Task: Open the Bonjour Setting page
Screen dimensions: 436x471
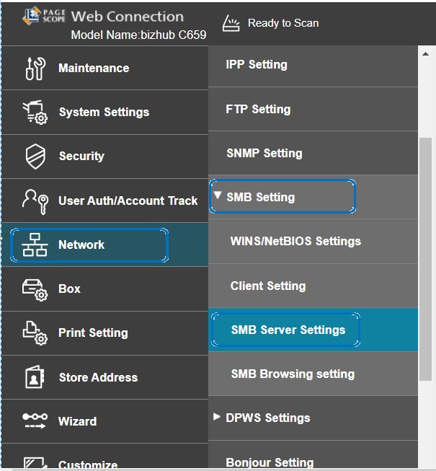Action: click(270, 462)
